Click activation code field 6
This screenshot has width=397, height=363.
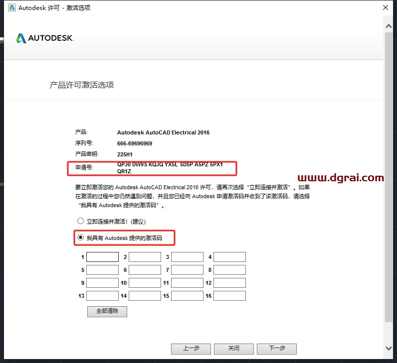pos(145,270)
